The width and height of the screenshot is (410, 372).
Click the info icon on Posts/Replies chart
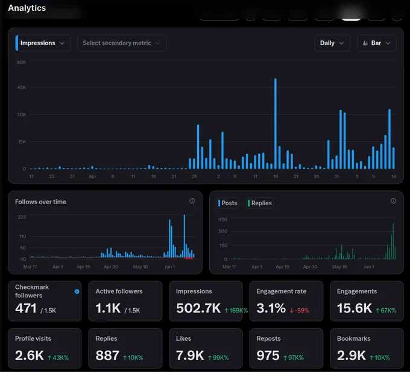pos(393,201)
